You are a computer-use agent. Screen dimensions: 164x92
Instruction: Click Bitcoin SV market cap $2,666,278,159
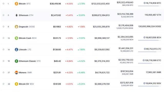pos(102,84)
